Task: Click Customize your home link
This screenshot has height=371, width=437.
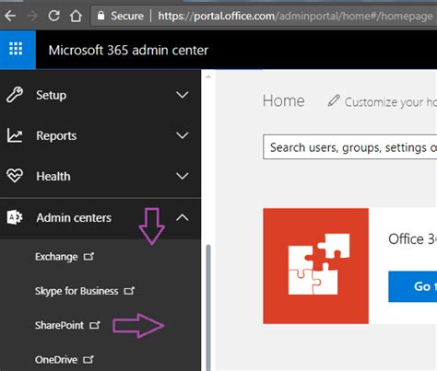Action: [391, 102]
